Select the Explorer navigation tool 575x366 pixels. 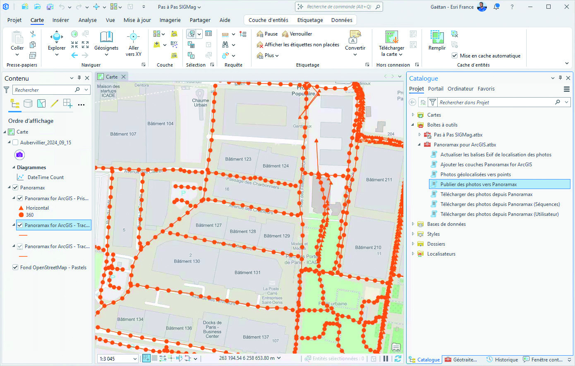pyautogui.click(x=57, y=37)
